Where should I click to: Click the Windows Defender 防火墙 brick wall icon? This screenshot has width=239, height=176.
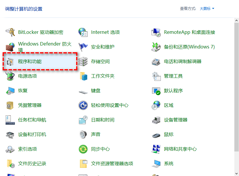10,47
